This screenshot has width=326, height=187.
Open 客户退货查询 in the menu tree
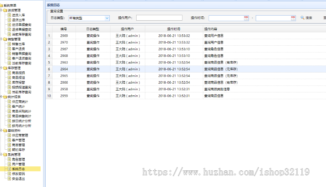(x=22, y=58)
